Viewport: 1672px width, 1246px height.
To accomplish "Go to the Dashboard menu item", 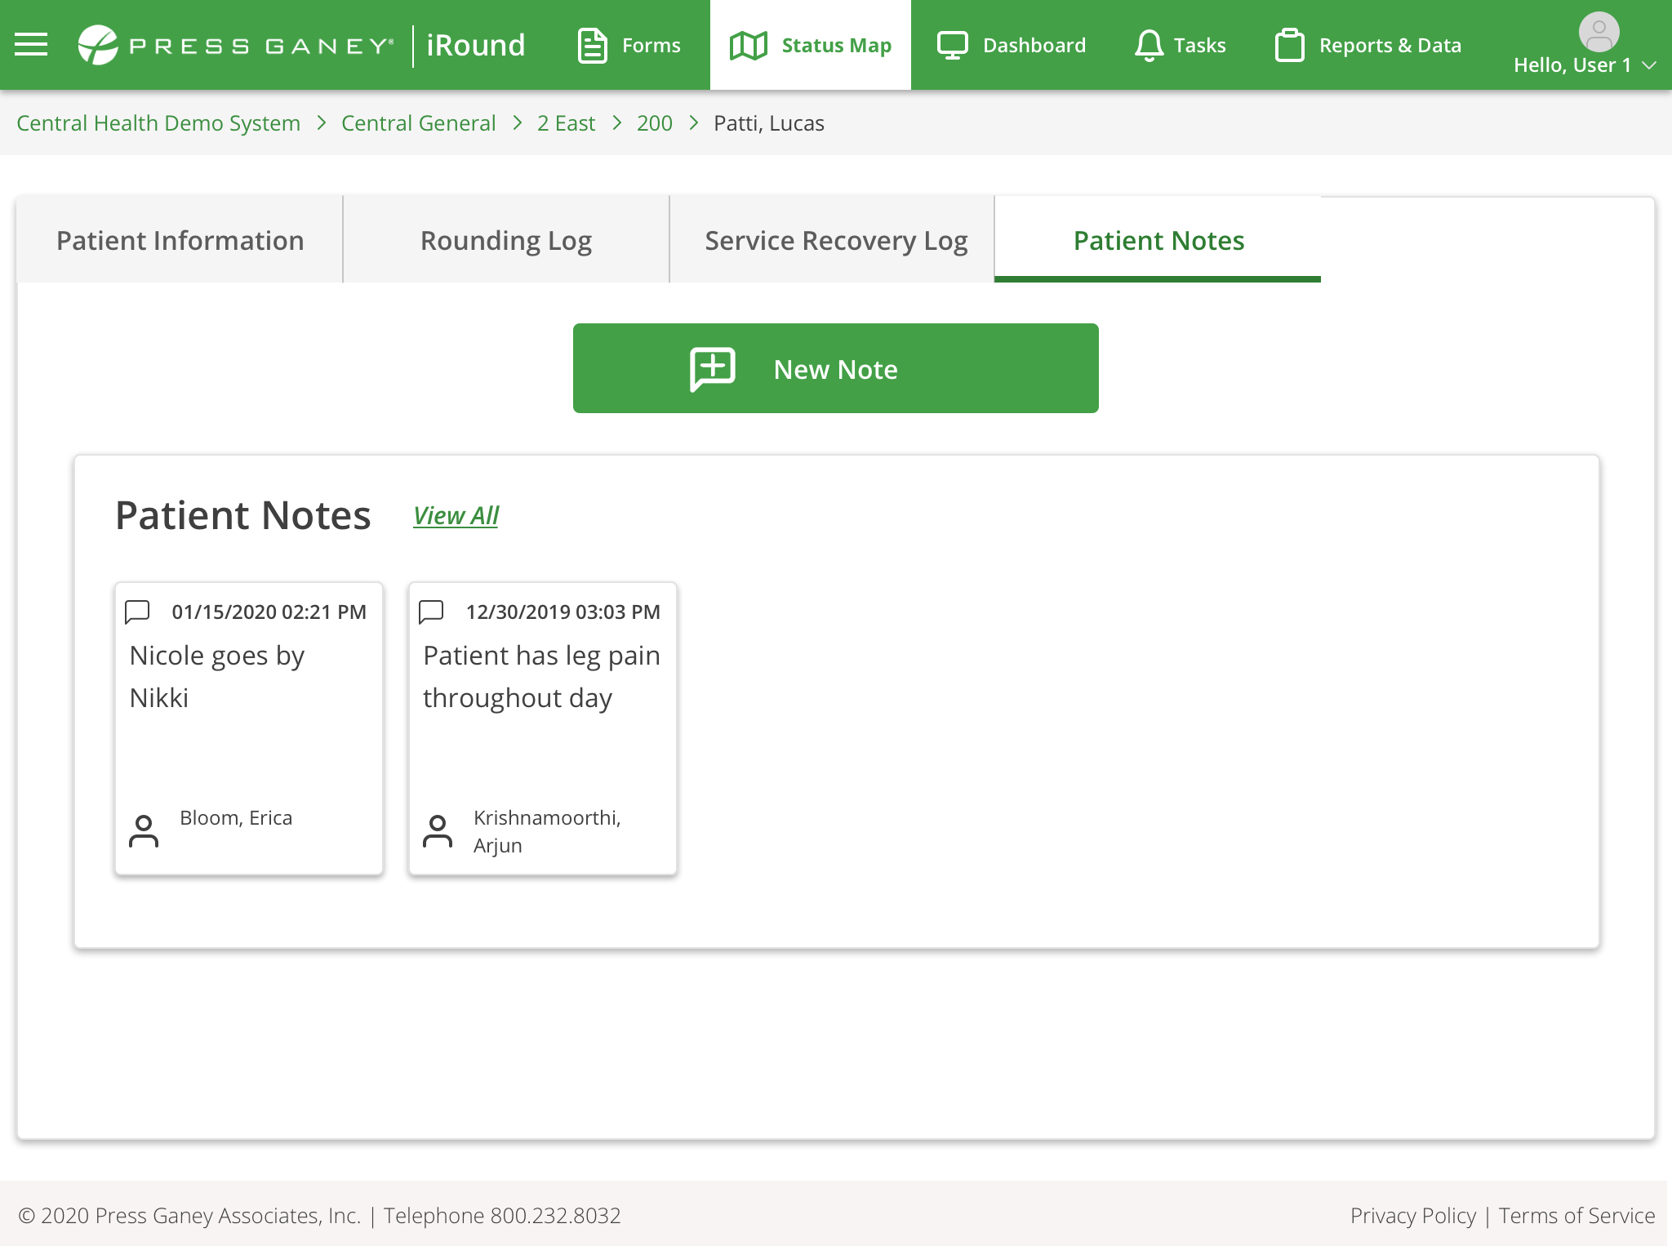I will (1011, 45).
